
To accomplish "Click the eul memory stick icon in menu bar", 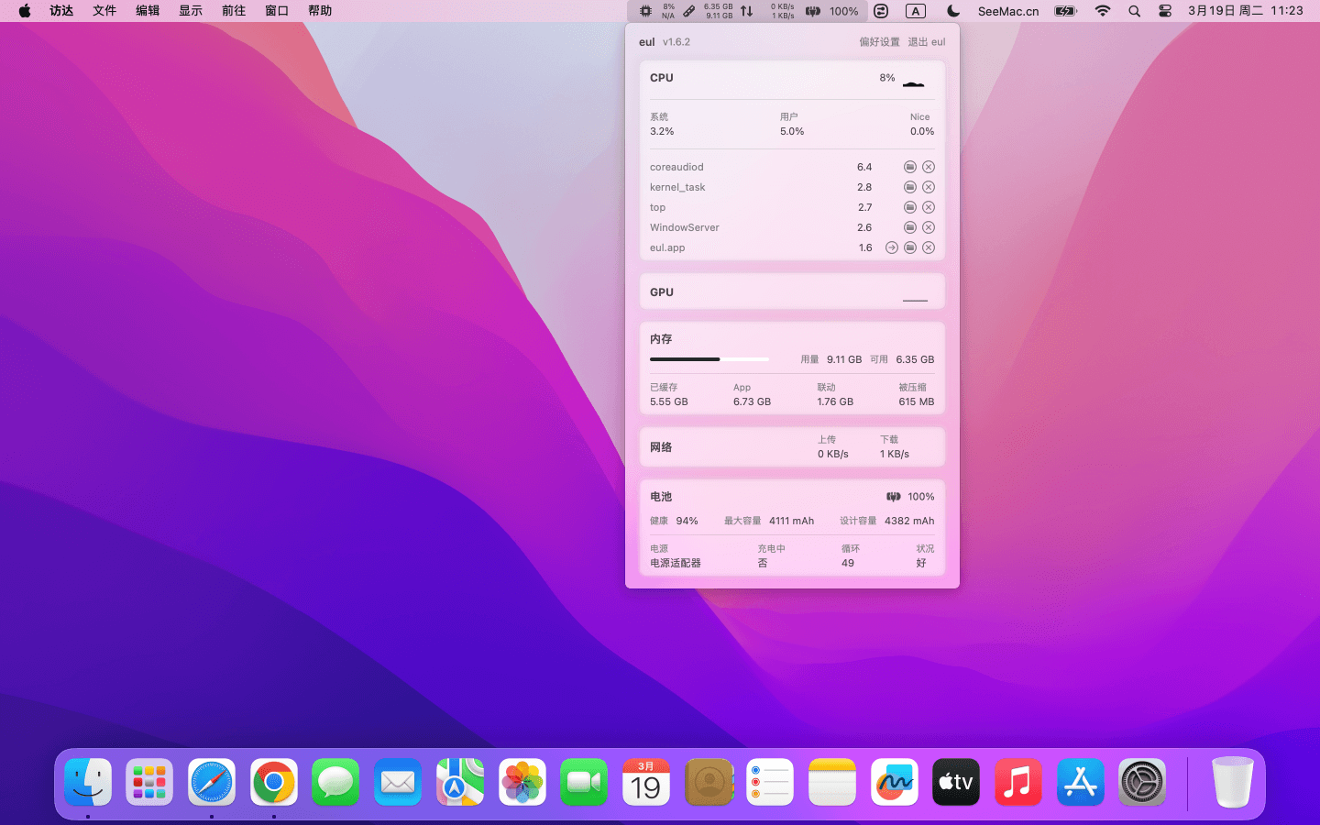I will (689, 11).
